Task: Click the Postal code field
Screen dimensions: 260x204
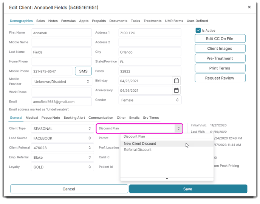Action: point(150,71)
